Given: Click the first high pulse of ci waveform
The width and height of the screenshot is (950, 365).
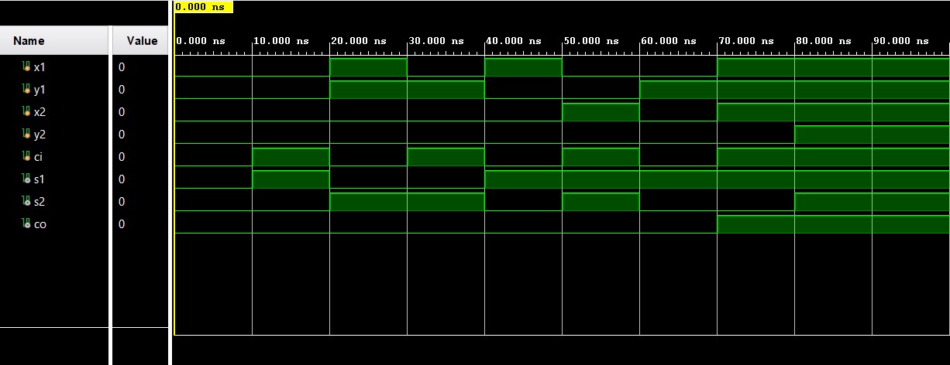Looking at the screenshot, I should pos(291,157).
